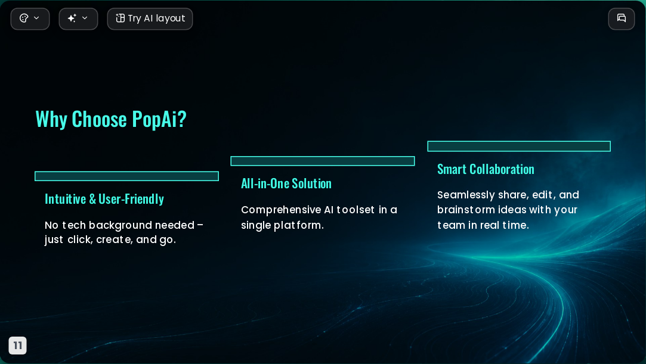The height and width of the screenshot is (364, 646).
Task: Select the 'Why Choose PopAi?' title
Action: coord(111,119)
